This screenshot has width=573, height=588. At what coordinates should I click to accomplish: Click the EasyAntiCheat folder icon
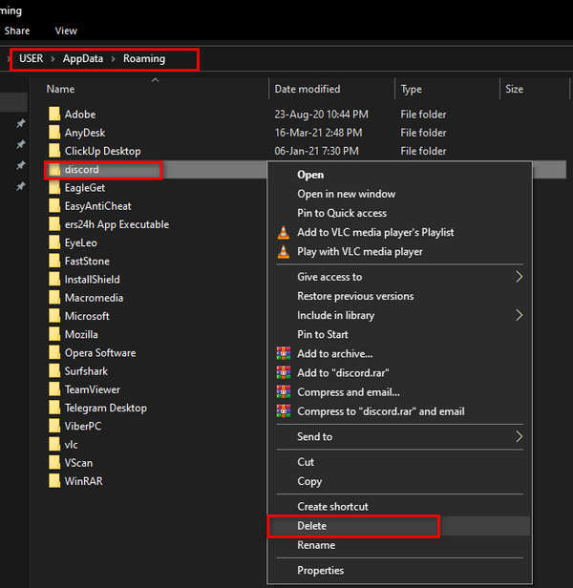pos(54,206)
